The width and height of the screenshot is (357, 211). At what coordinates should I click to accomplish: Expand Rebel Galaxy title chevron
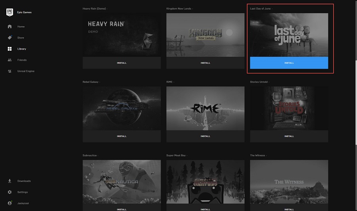coord(100,82)
